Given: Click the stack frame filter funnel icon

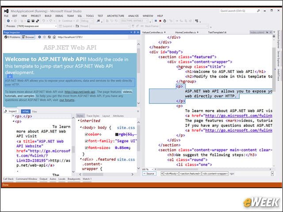Looking at the screenshot, I should [x=133, y=26].
